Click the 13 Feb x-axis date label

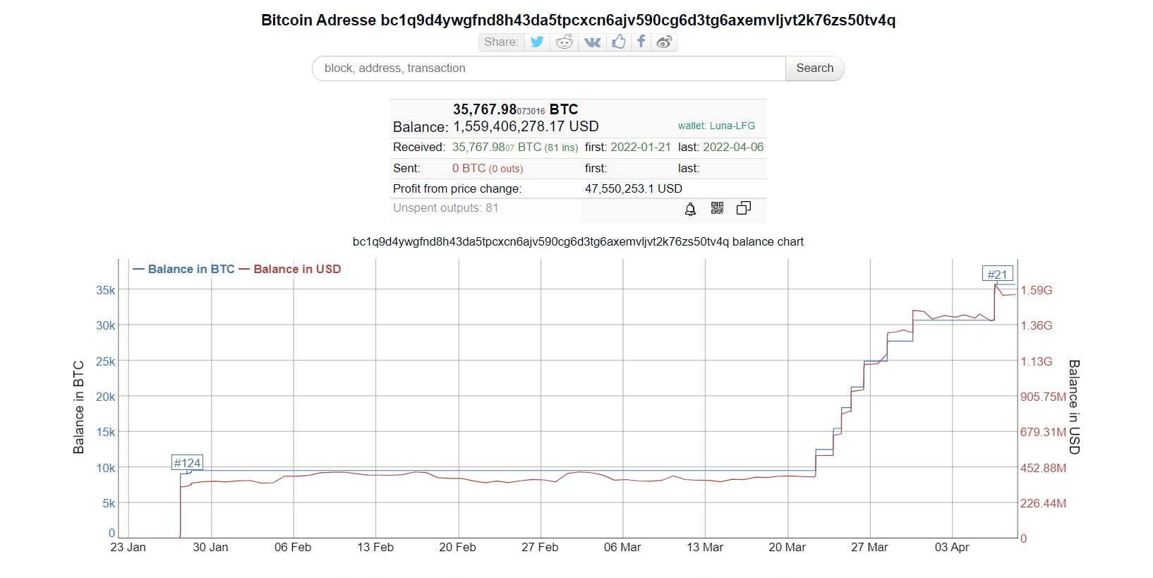point(375,547)
